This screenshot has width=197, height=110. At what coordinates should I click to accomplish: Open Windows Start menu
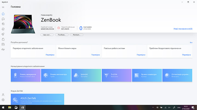point(3,108)
